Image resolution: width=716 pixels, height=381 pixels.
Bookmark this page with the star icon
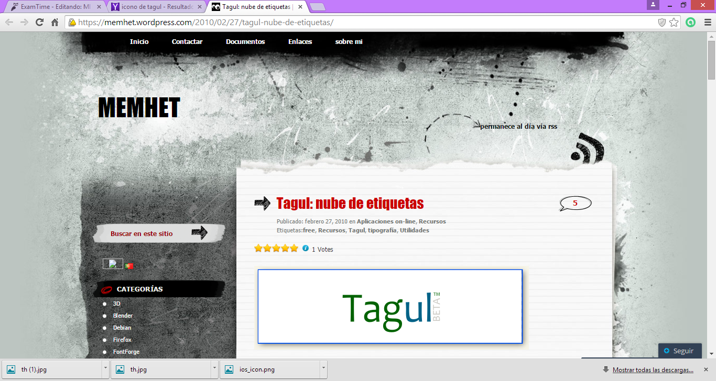(674, 23)
